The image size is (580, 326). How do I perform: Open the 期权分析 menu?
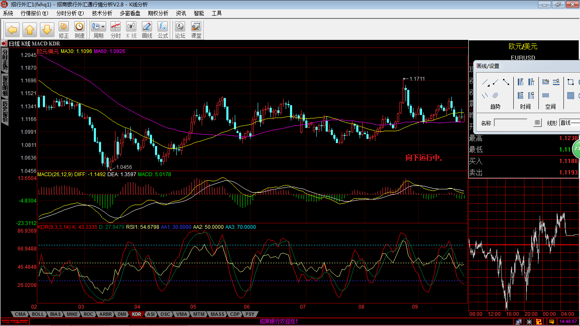click(x=158, y=13)
